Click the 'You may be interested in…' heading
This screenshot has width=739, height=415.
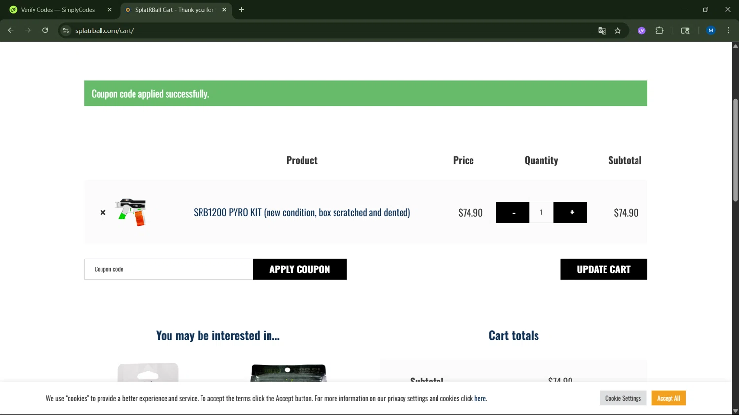pyautogui.click(x=218, y=335)
